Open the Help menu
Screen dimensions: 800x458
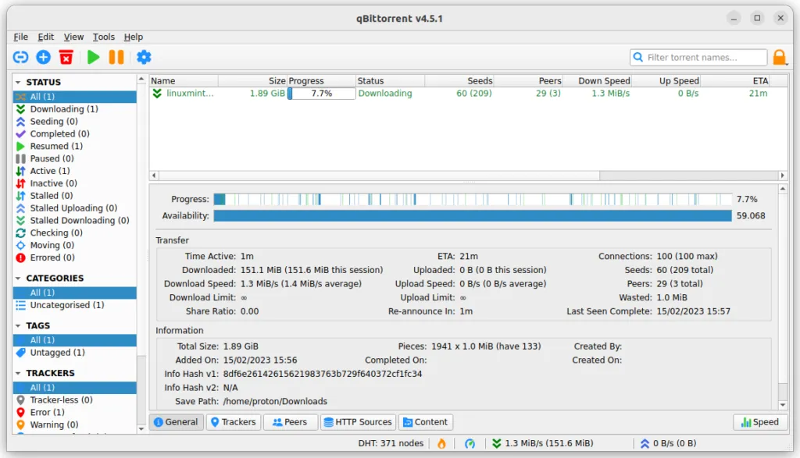coord(133,37)
